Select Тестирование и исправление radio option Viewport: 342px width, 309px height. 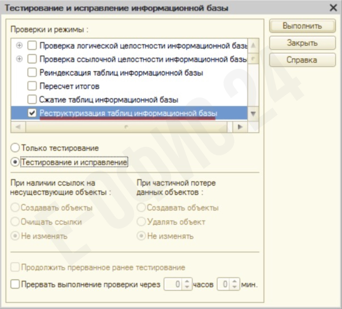pos(15,162)
